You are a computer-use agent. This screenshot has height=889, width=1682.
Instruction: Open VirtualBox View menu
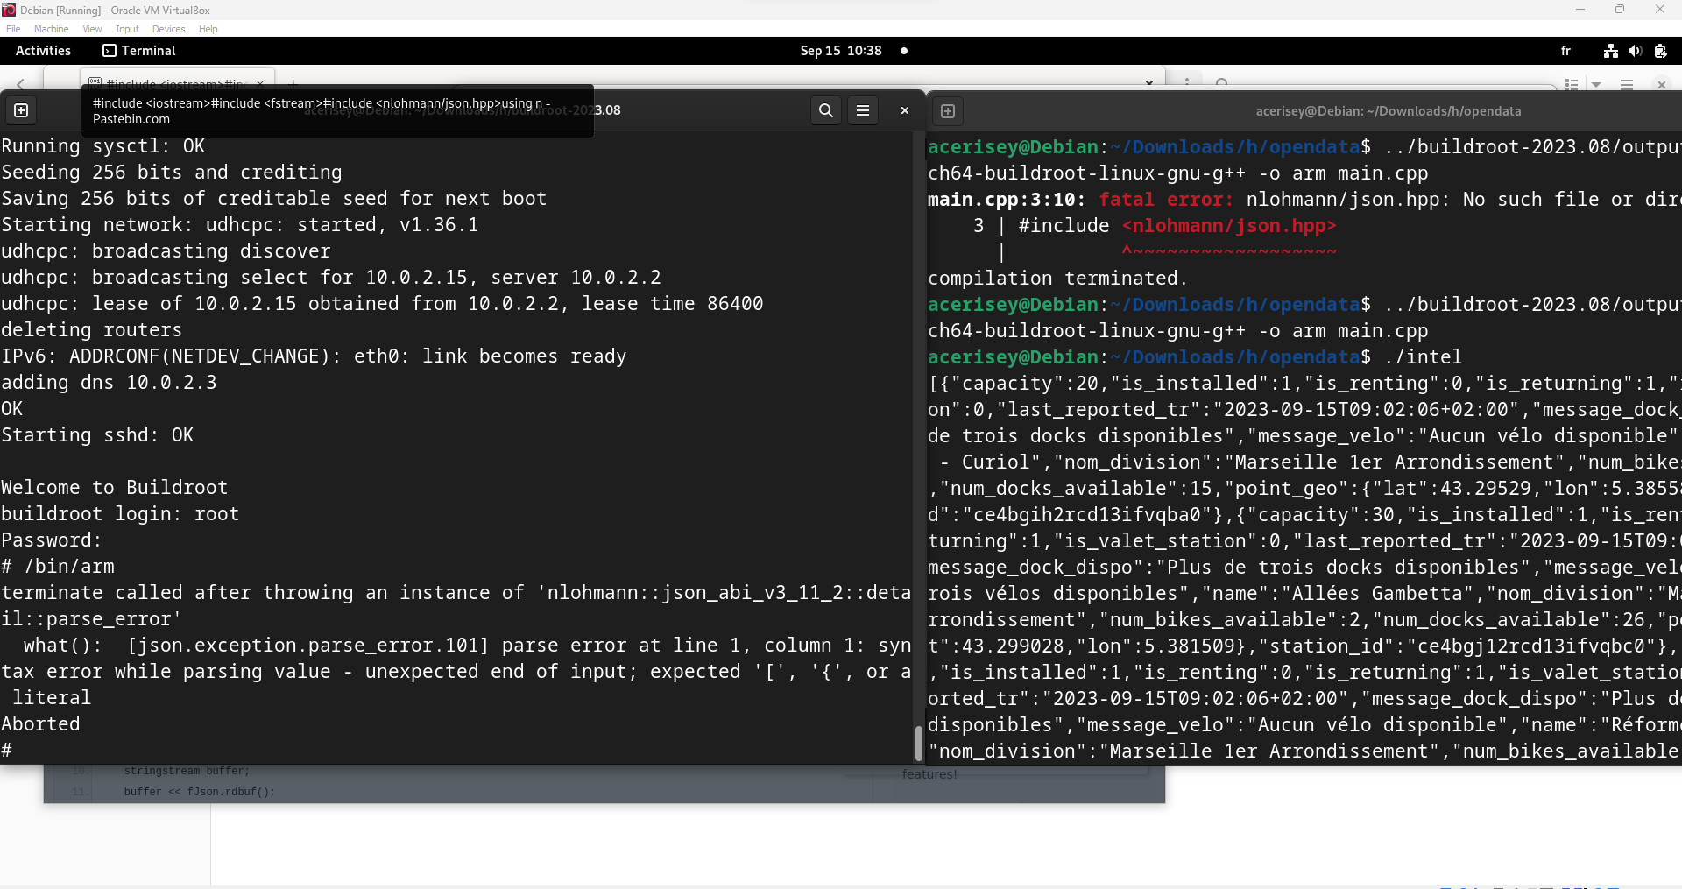92,29
